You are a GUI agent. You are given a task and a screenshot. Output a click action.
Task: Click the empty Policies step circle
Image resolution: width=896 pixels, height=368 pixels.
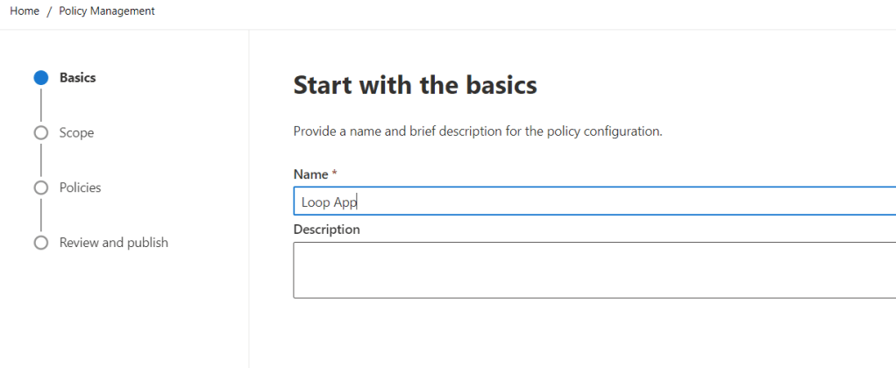coord(40,188)
